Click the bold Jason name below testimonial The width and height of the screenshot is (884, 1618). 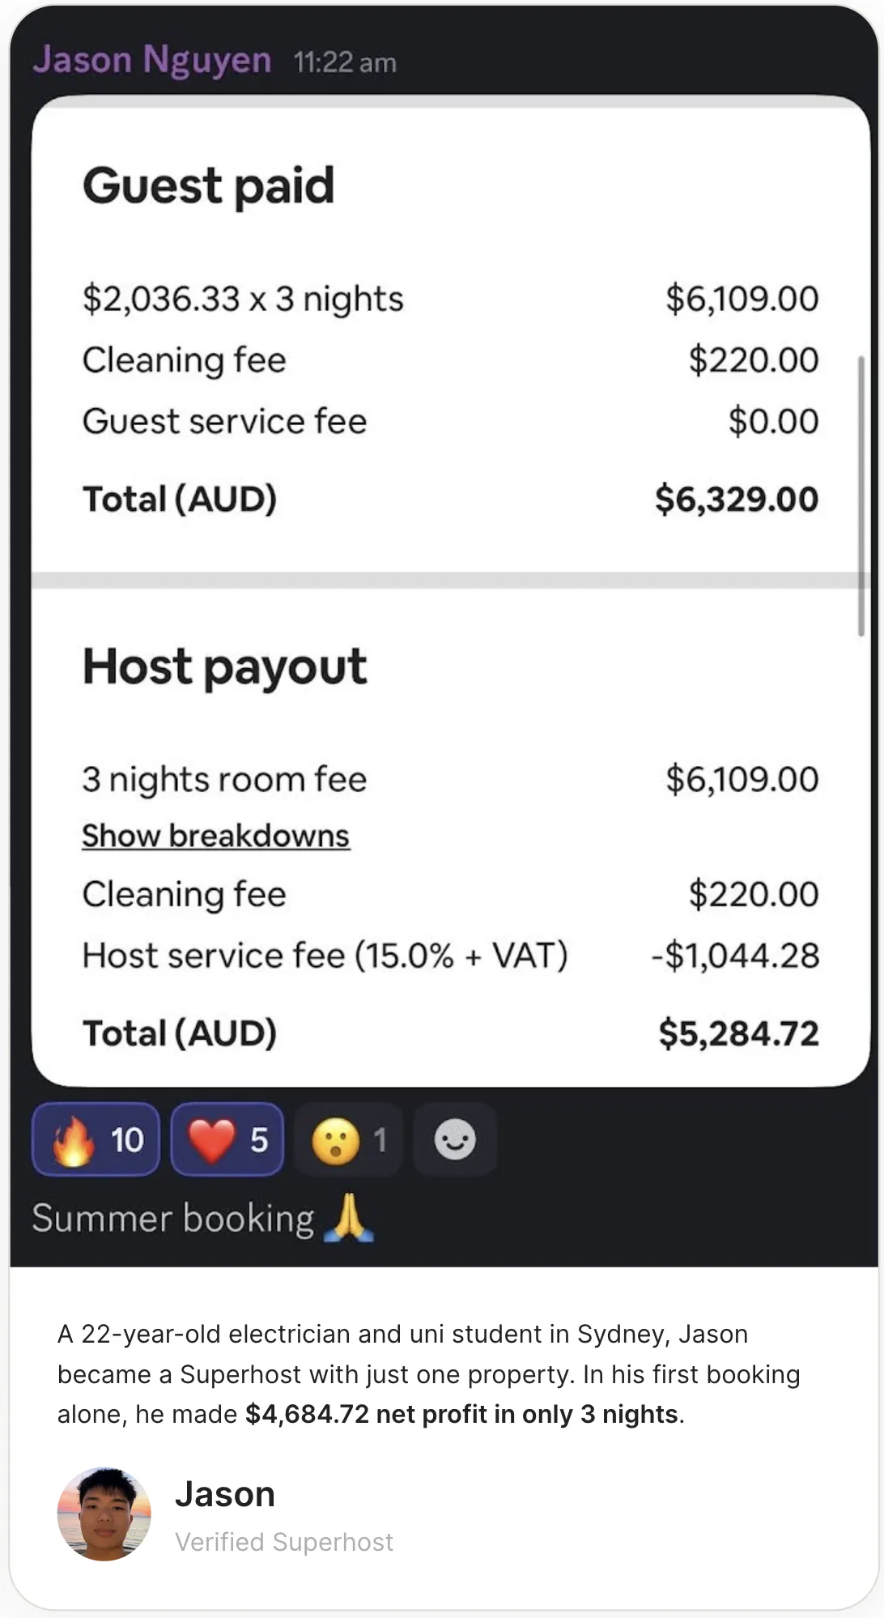pyautogui.click(x=225, y=1494)
